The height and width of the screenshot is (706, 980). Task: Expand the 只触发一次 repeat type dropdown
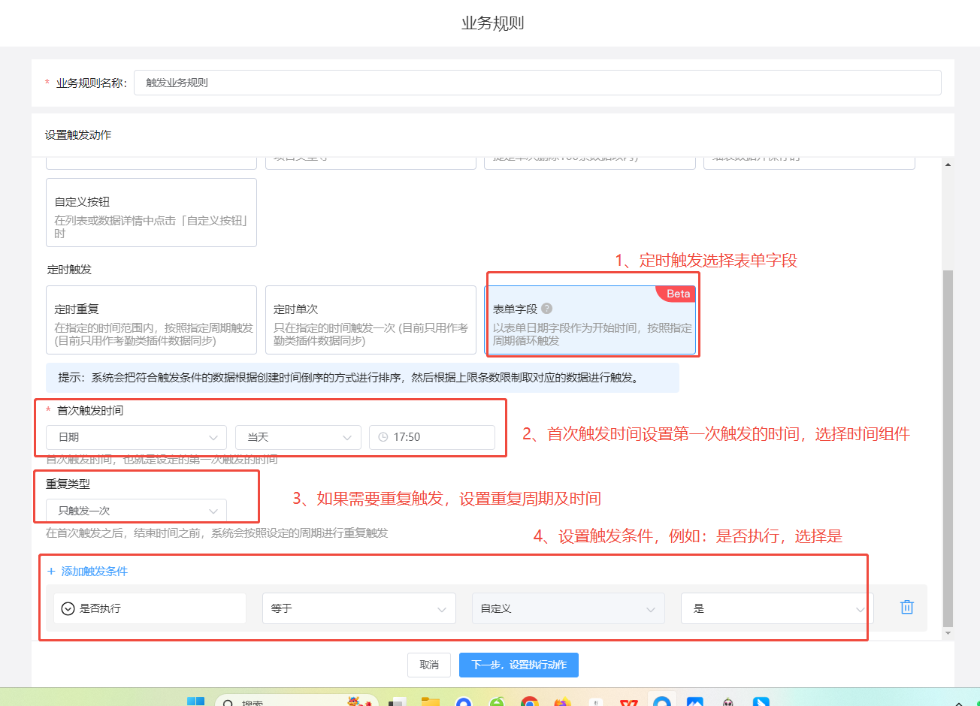tap(136, 511)
